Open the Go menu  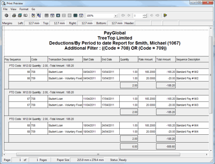click(33, 9)
